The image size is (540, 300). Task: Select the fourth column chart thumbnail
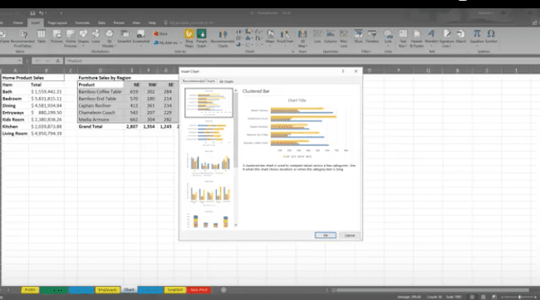209,192
